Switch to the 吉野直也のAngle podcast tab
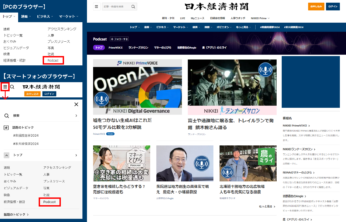Screen dimensions: 346x222 187,47
